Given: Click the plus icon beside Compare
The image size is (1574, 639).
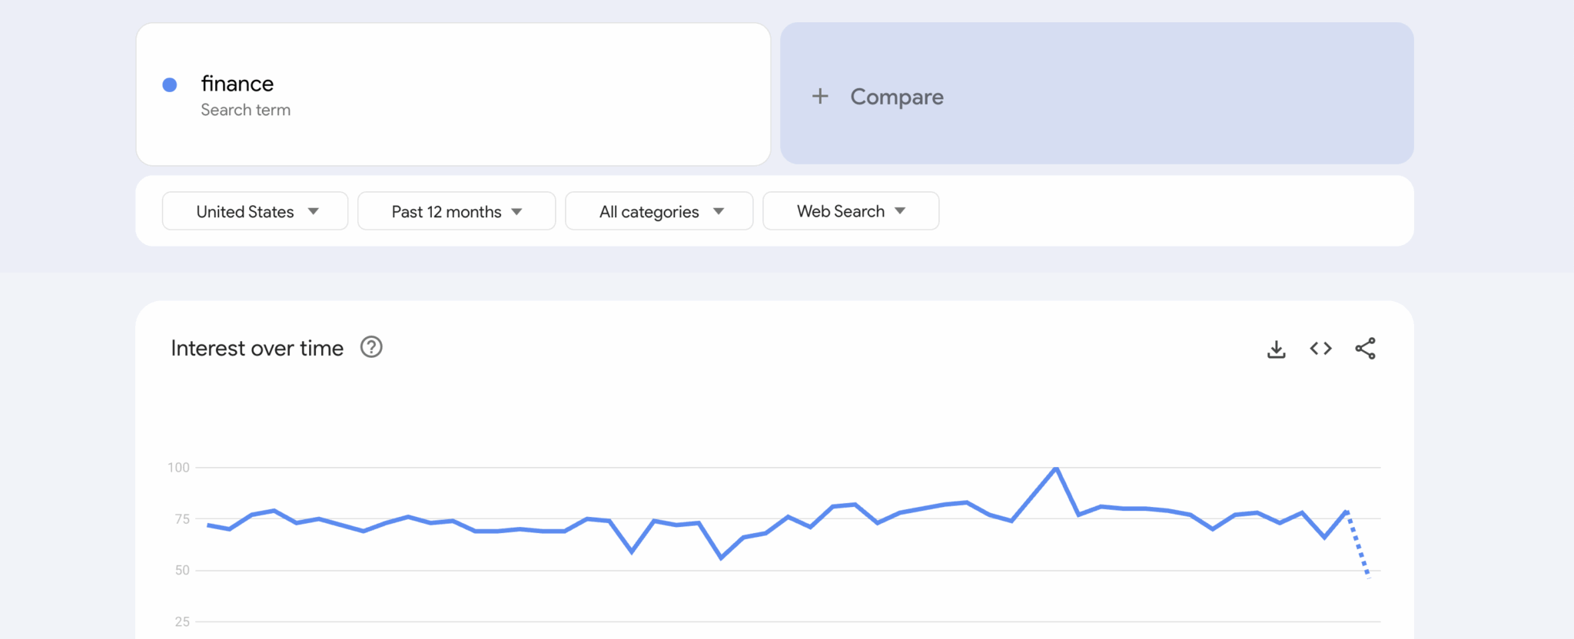Looking at the screenshot, I should (820, 96).
